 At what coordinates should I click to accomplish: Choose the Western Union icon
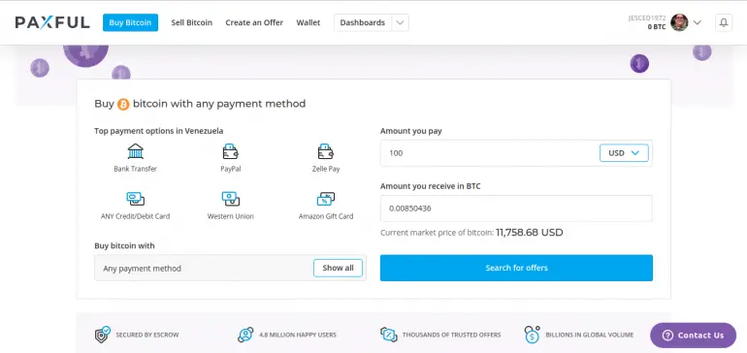coord(231,199)
